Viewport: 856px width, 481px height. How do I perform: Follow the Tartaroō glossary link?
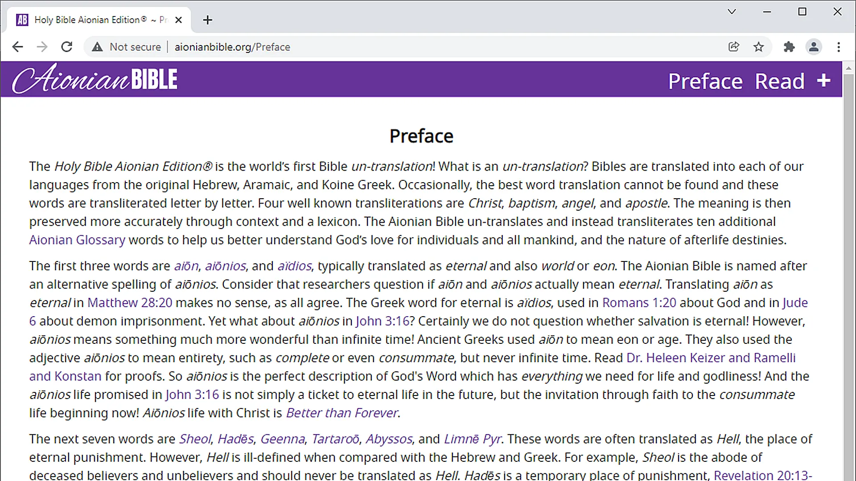coord(335,439)
